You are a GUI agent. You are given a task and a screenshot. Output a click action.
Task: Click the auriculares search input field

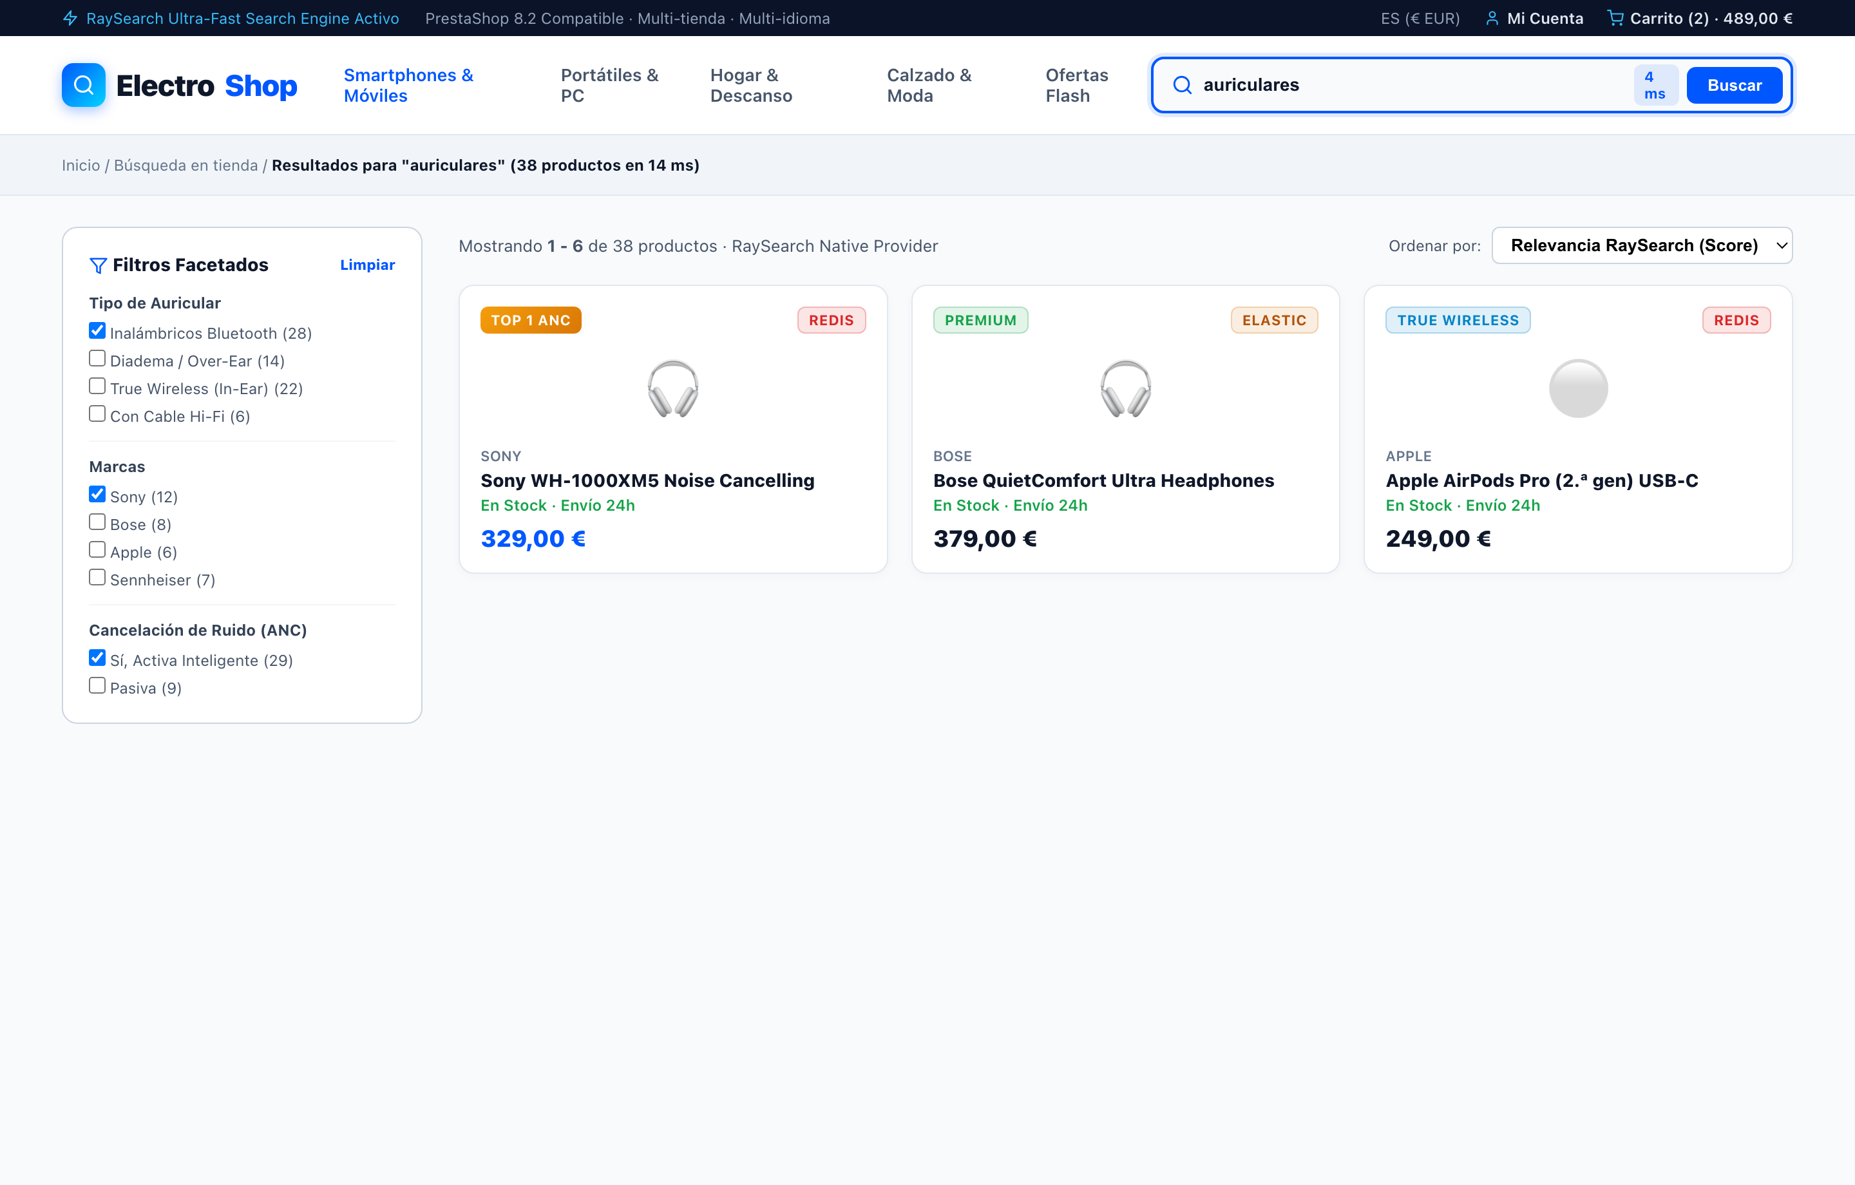click(1410, 85)
